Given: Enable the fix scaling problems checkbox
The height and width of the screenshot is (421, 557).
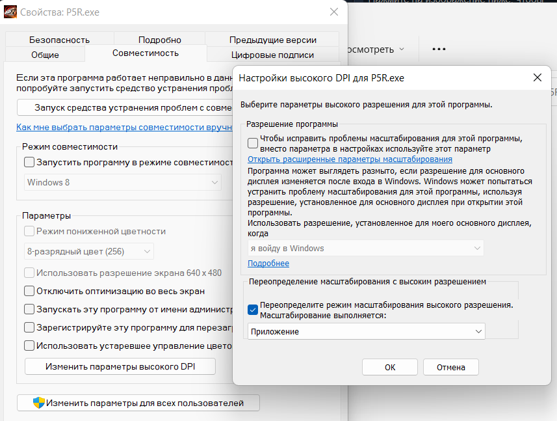Looking at the screenshot, I should 253,143.
